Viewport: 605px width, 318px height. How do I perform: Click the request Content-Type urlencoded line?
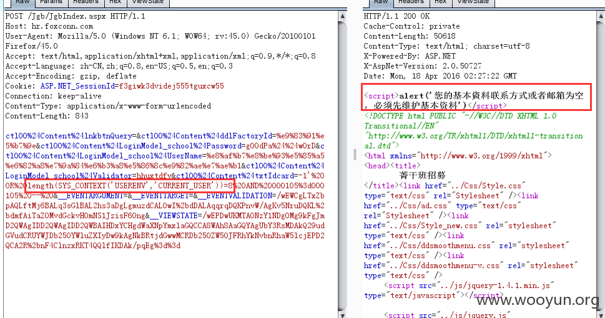[x=108, y=106]
